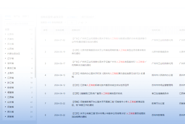Expand the 北京市 tree node arrow
The image size is (185, 124).
coord(5,34)
